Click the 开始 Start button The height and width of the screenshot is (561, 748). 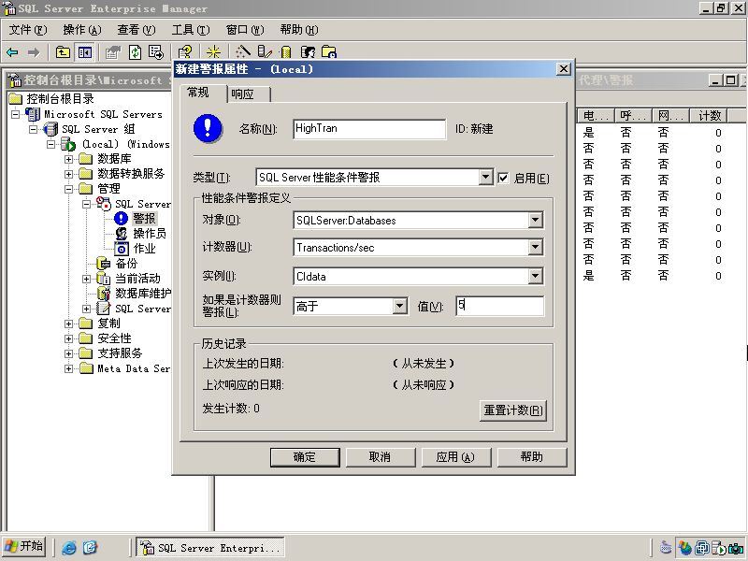pyautogui.click(x=24, y=547)
